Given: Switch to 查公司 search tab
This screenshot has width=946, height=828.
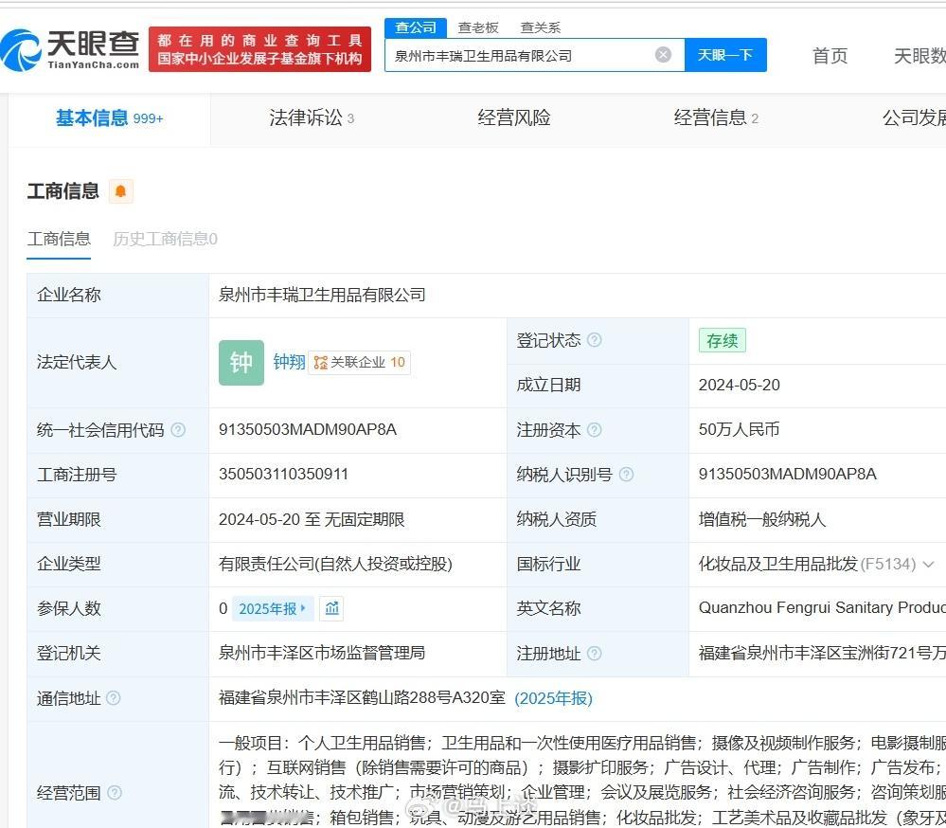Looking at the screenshot, I should 415,27.
